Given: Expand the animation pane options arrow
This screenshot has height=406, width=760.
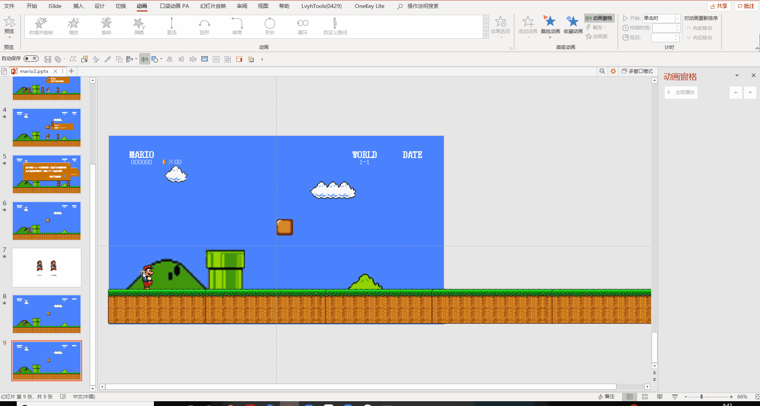Looking at the screenshot, I should (x=737, y=75).
